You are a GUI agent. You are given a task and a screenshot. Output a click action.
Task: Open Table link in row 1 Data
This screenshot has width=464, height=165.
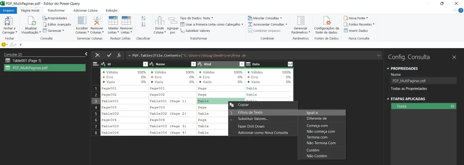pyautogui.click(x=251, y=88)
